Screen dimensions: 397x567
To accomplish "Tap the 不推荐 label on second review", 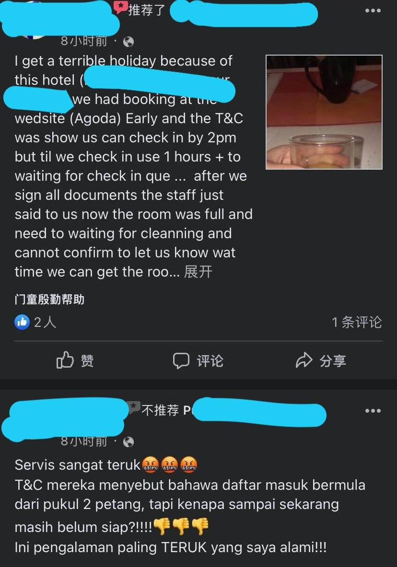I will click(160, 410).
